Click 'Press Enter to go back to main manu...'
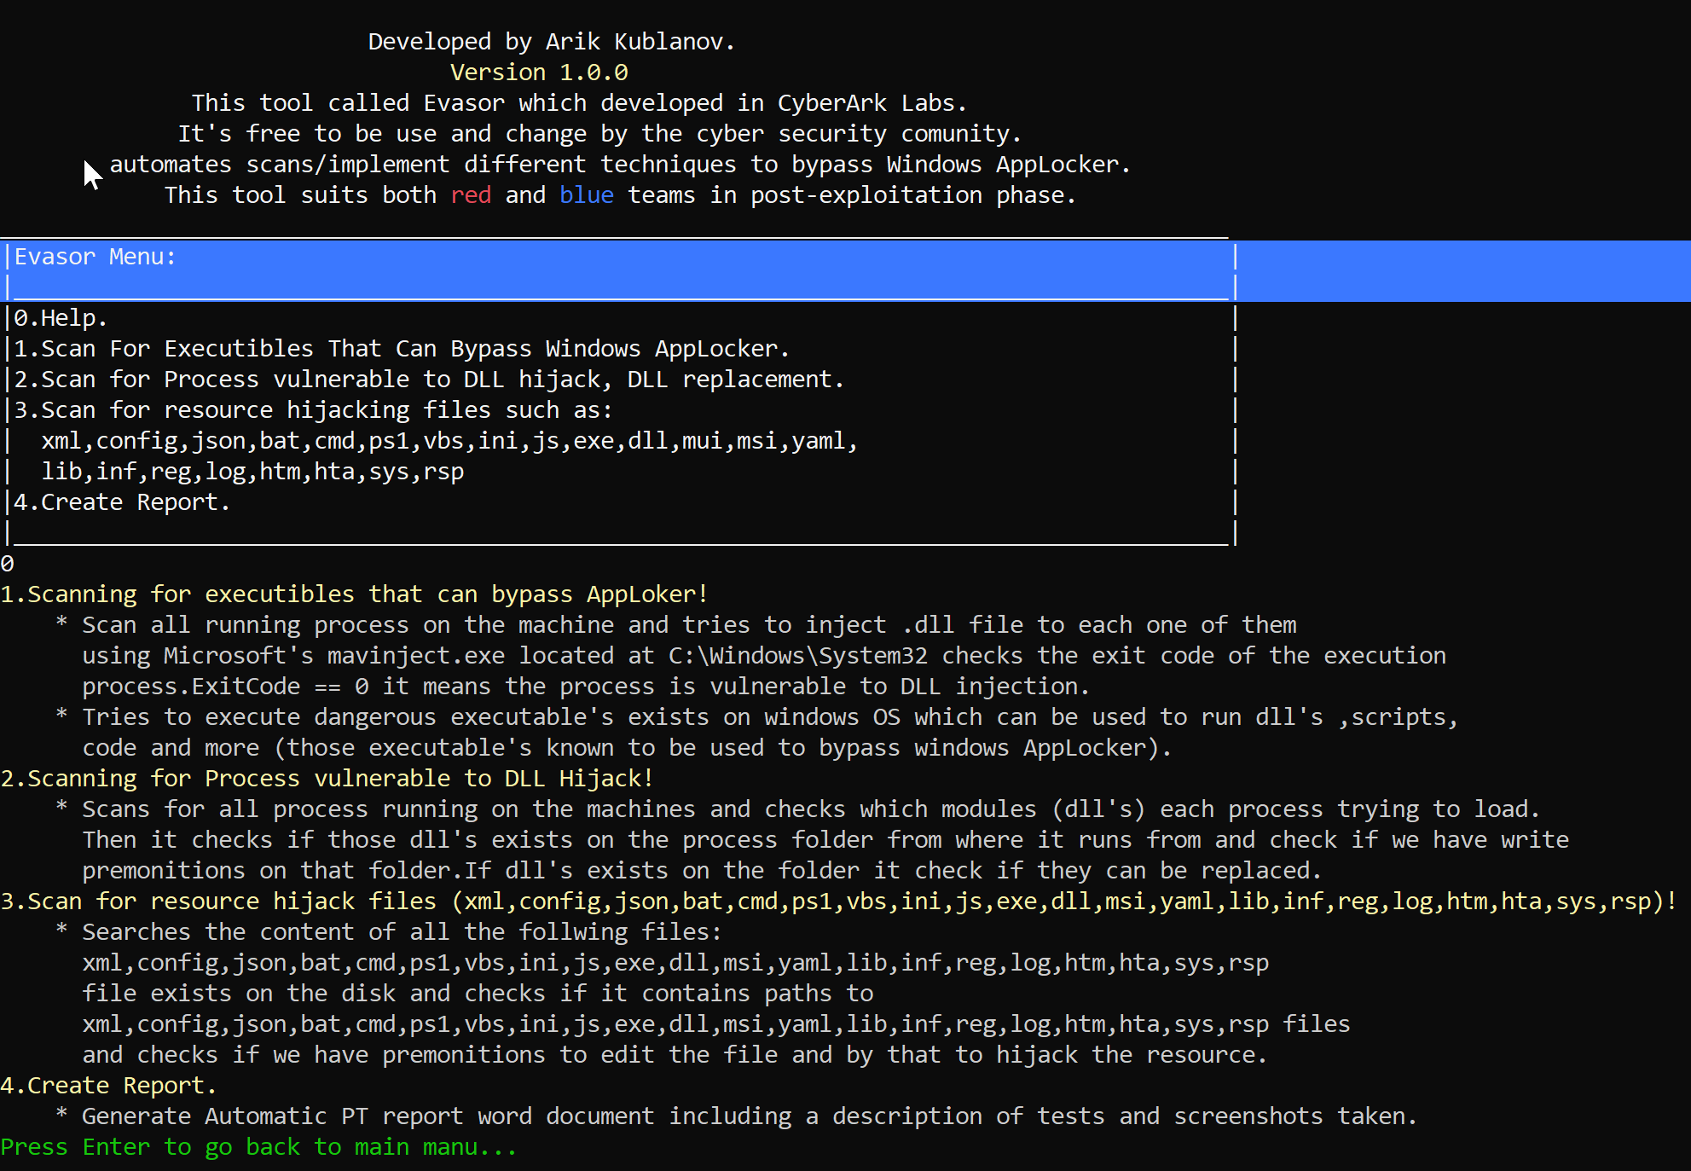The image size is (1691, 1171). (x=258, y=1147)
